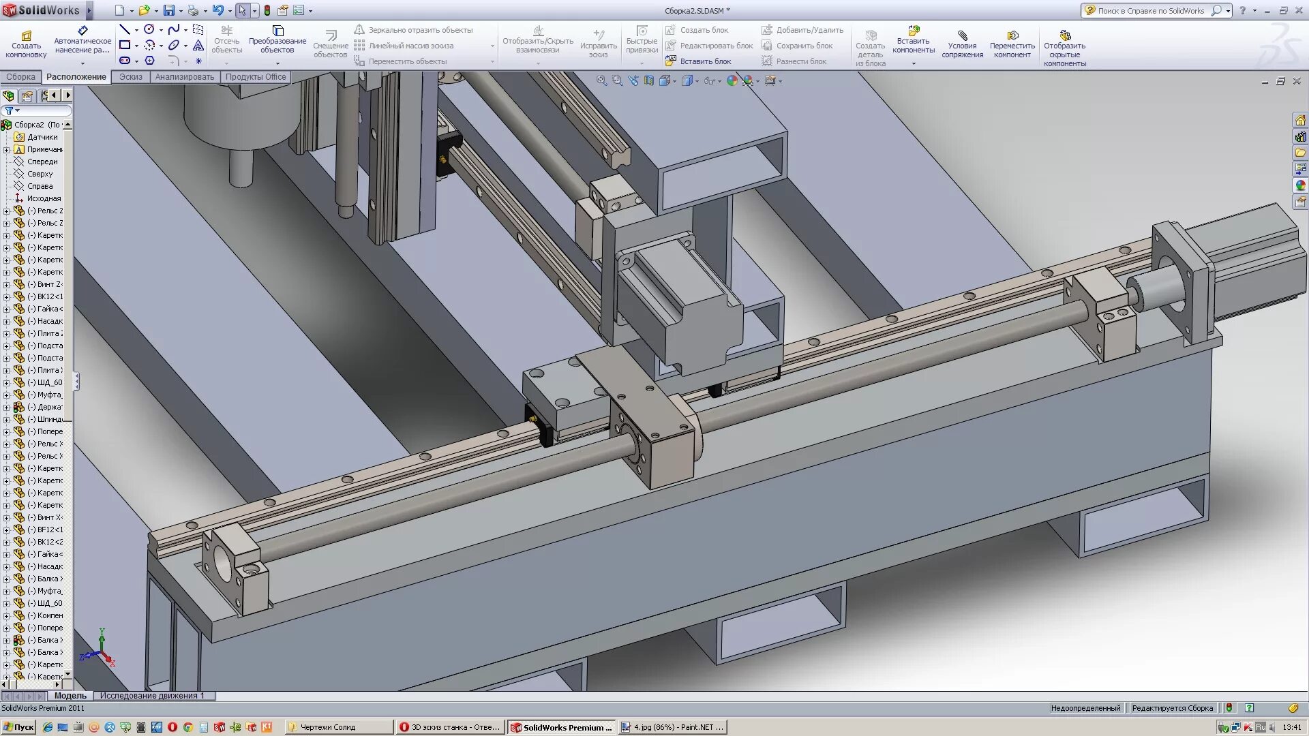Switch to the Эскиз tab
Viewport: 1309px width, 736px height.
[x=130, y=77]
